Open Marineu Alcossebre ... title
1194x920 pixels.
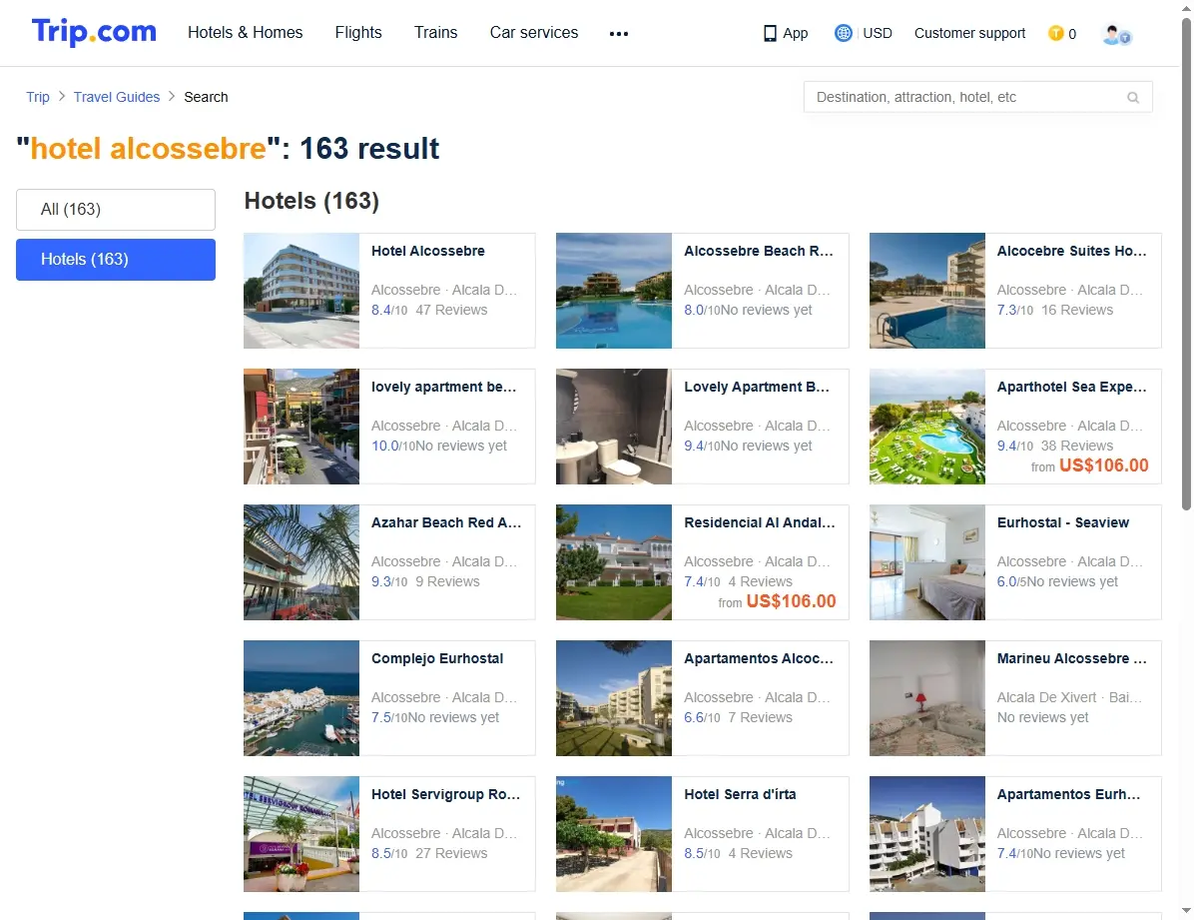click(1071, 658)
